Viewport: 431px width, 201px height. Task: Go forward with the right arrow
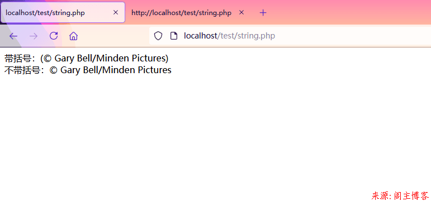coord(34,36)
